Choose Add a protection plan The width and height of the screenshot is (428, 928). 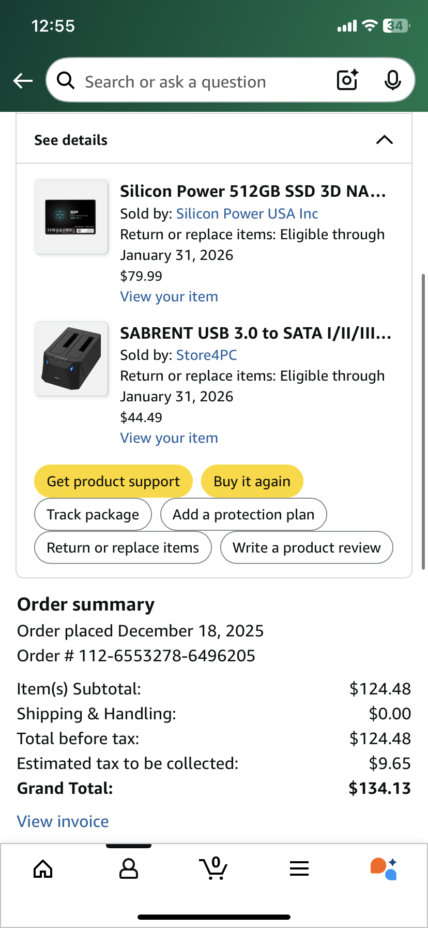click(243, 514)
